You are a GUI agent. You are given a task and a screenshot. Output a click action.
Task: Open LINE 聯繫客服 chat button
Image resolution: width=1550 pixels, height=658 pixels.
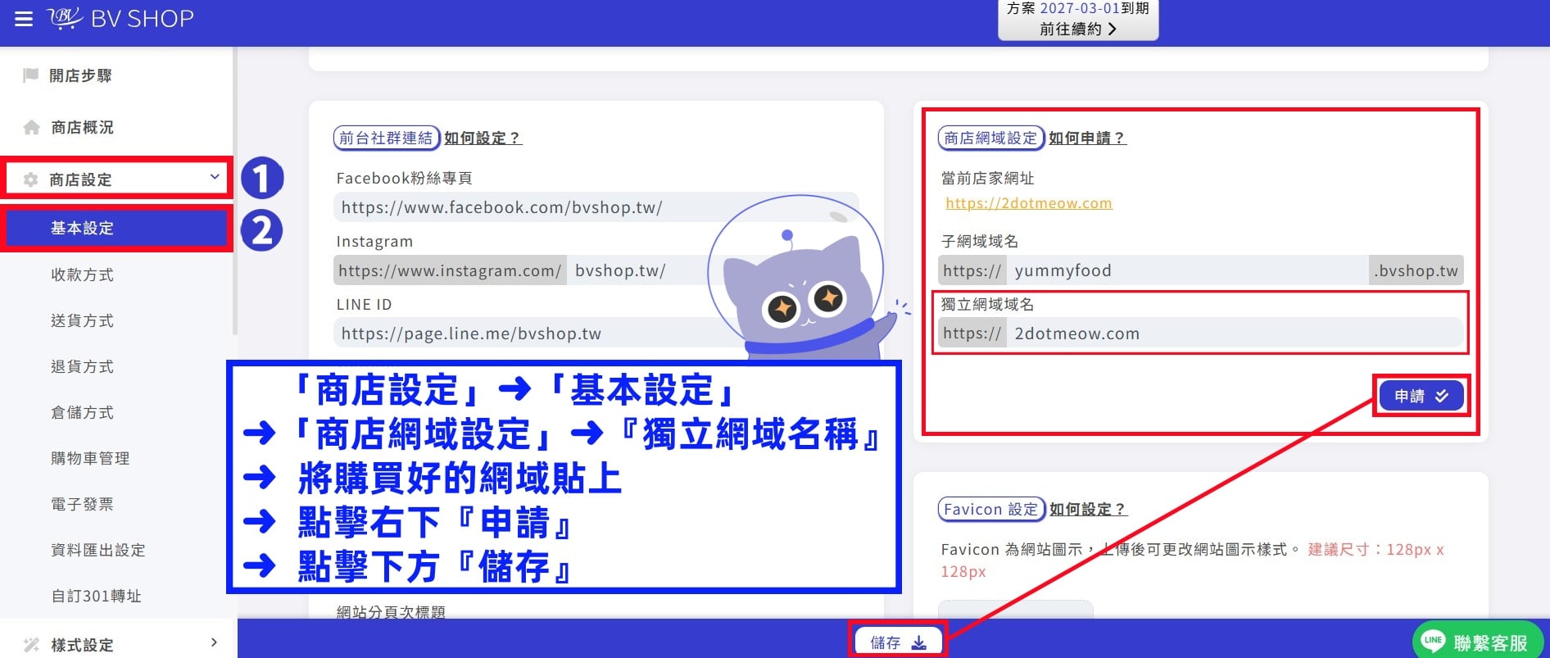[1478, 642]
